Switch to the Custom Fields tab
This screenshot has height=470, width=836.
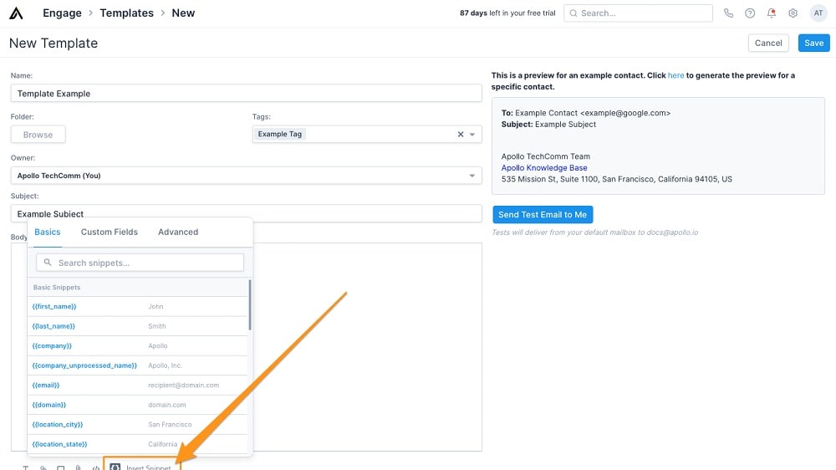pyautogui.click(x=110, y=232)
